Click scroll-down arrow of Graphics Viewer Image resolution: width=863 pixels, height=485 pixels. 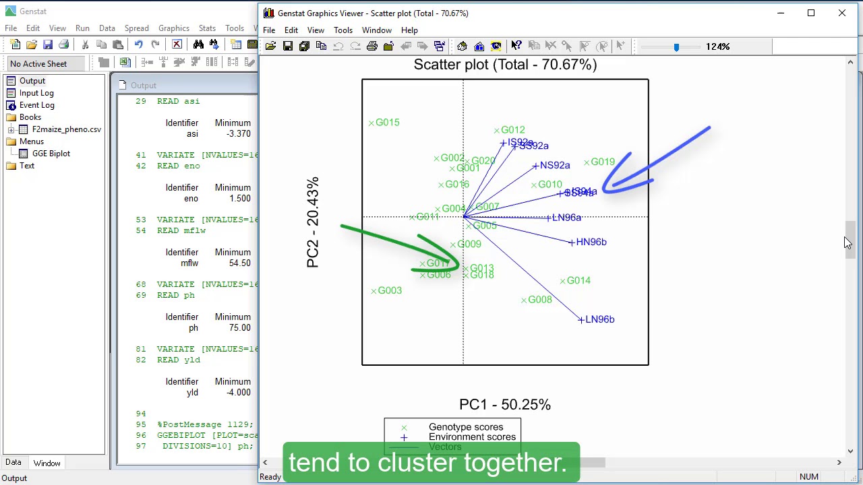850,451
